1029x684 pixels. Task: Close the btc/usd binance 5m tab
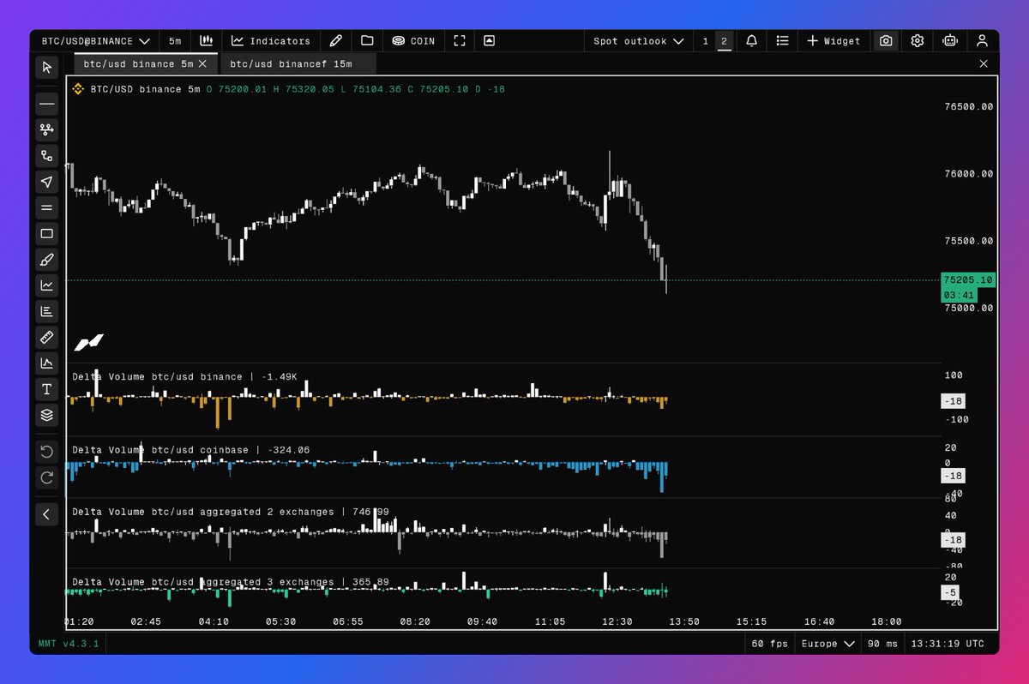click(x=202, y=63)
